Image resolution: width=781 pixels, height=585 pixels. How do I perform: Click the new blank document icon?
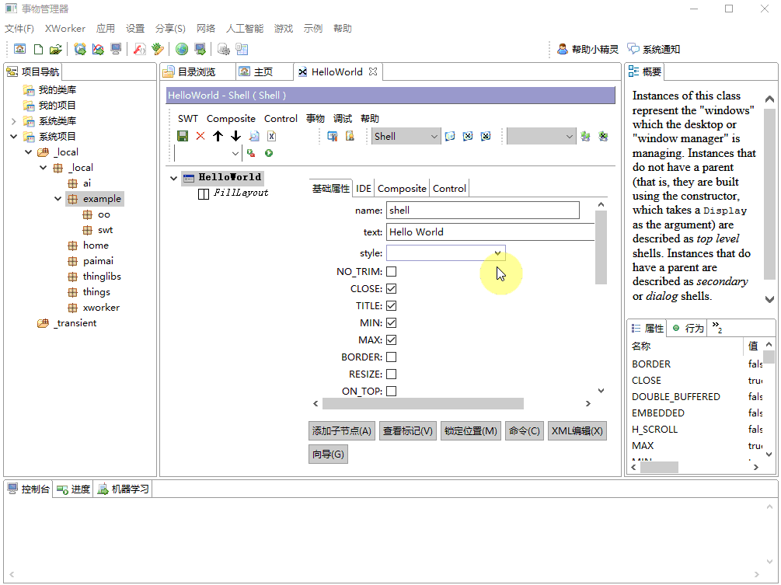click(x=38, y=49)
